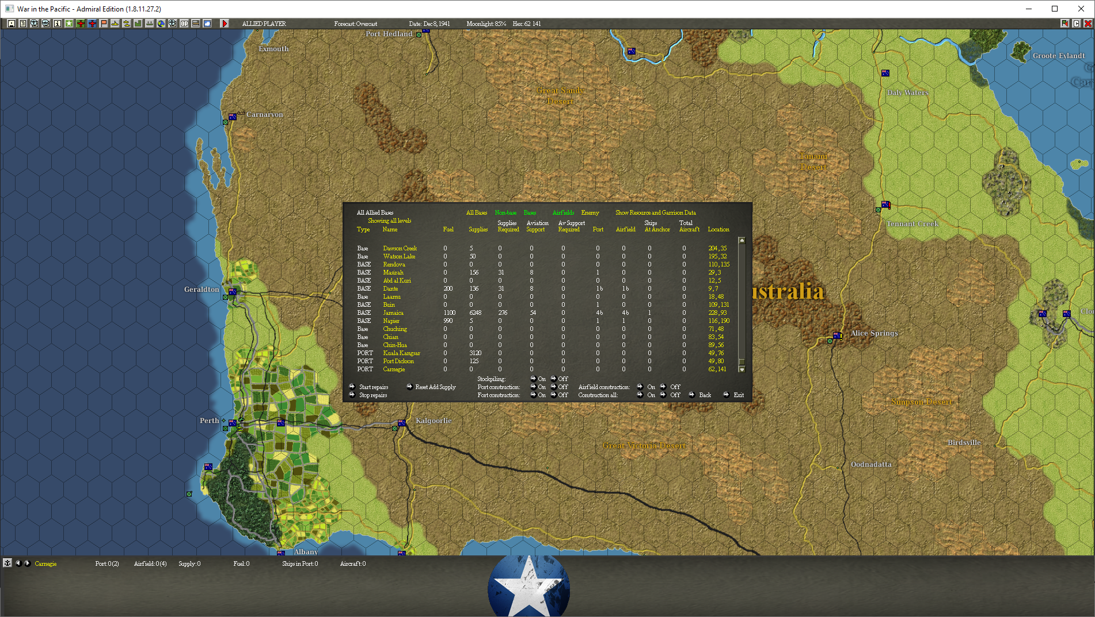1095x617 pixels.
Task: Click the next base arrow in bottom bar
Action: [x=27, y=563]
